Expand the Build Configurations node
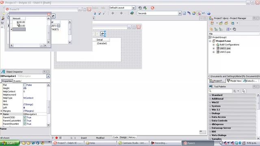The image size is (260, 146). pos(214,45)
